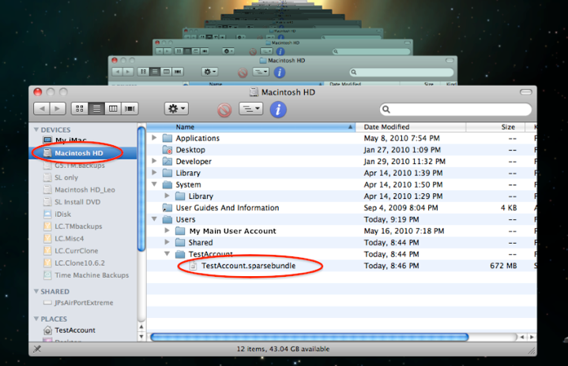Select My Main User Account row

pyautogui.click(x=341, y=231)
